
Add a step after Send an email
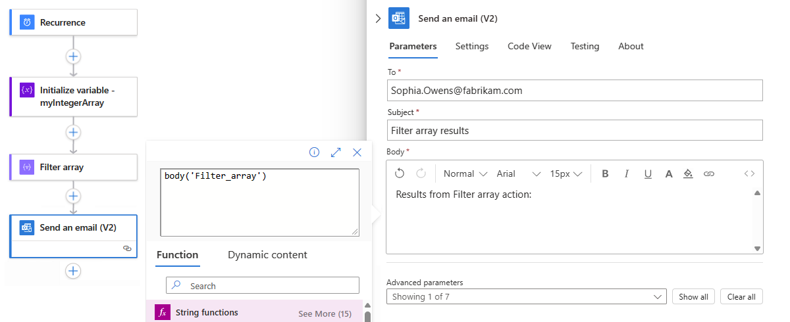(73, 271)
